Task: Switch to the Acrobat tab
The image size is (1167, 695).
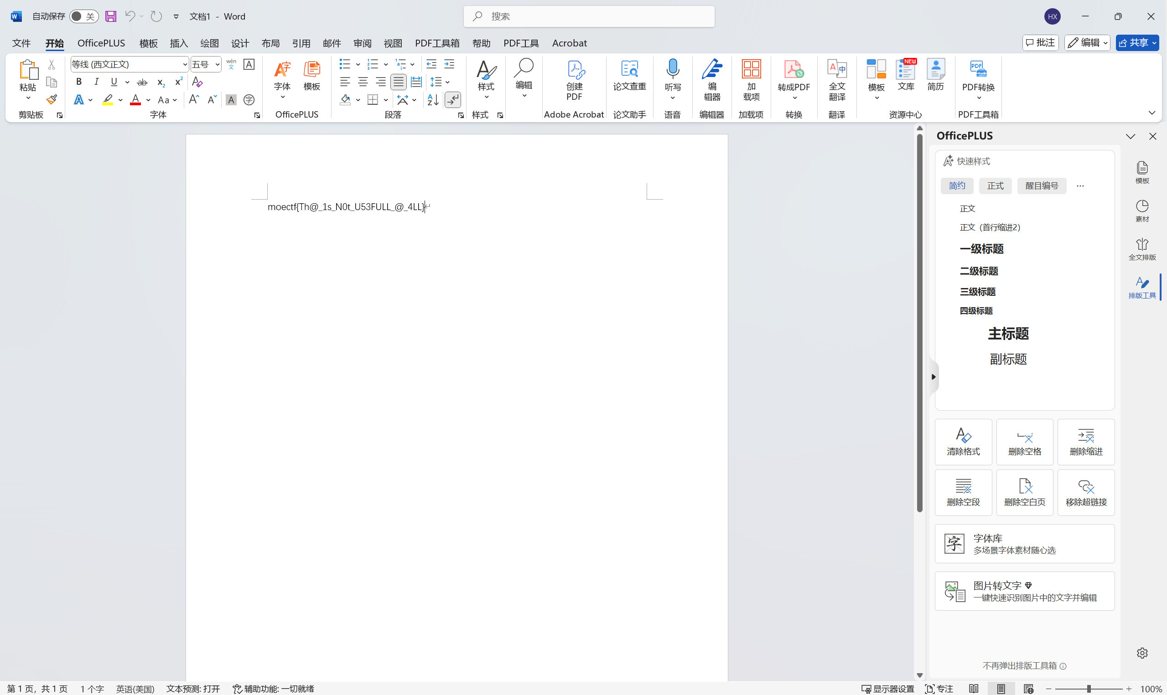Action: pyautogui.click(x=569, y=43)
